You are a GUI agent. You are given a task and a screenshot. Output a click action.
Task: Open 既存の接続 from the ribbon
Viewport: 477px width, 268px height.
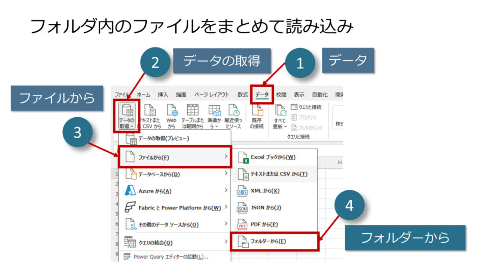click(x=256, y=116)
